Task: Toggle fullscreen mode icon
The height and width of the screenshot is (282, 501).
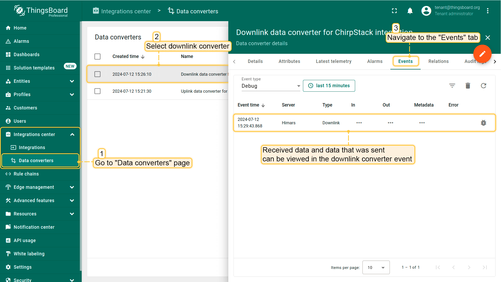Action: coord(394,11)
